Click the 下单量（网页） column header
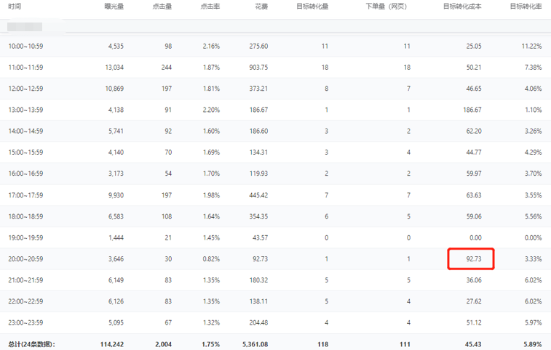Image resolution: width=551 pixels, height=350 pixels. click(x=387, y=7)
